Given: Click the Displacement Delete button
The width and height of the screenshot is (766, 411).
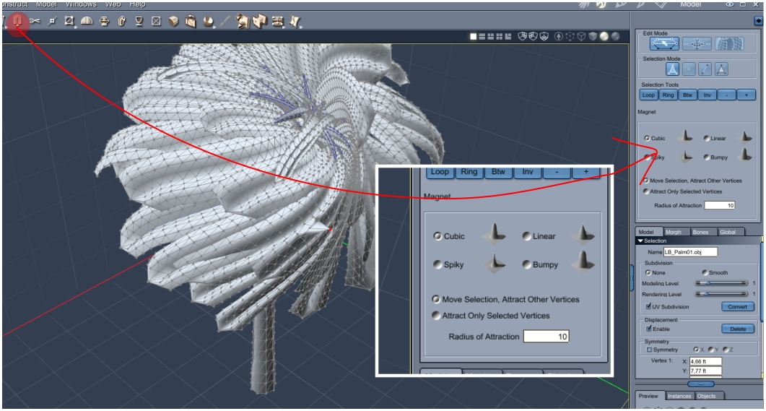Looking at the screenshot, I should pyautogui.click(x=738, y=329).
